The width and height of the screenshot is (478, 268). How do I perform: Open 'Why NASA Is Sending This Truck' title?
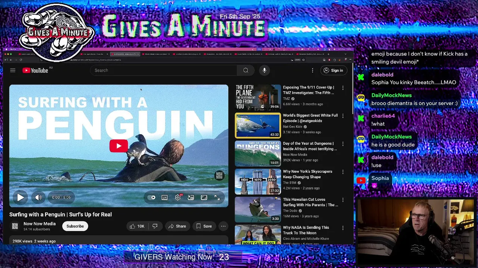coord(306,230)
